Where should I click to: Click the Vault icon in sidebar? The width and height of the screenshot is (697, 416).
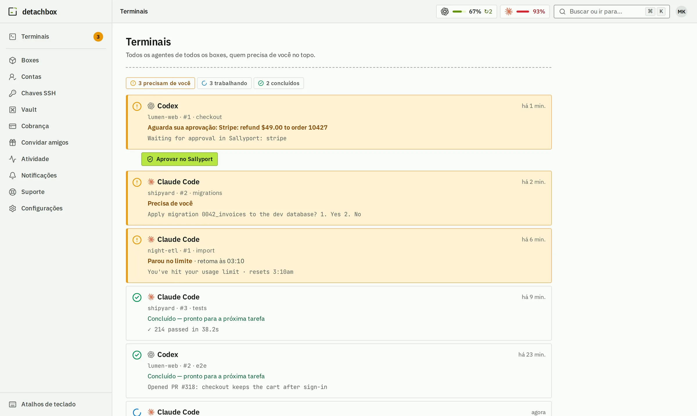[12, 110]
